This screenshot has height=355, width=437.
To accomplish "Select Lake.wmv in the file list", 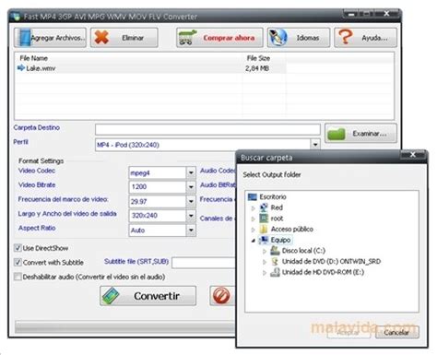I will pos(41,68).
